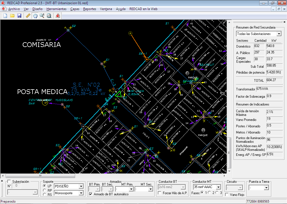Open the Ayuda menu
The image size is (287, 204).
121,9
